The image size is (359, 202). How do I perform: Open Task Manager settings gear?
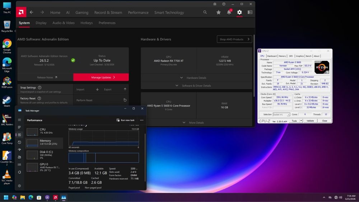coord(19,186)
